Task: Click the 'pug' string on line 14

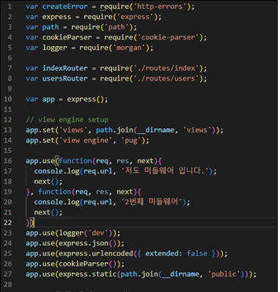Action: (x=131, y=141)
